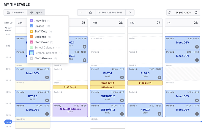Click plus icon on Monday Period 3 Meet.DEV
Viewport: 205px width, 134px height.
(47, 77)
